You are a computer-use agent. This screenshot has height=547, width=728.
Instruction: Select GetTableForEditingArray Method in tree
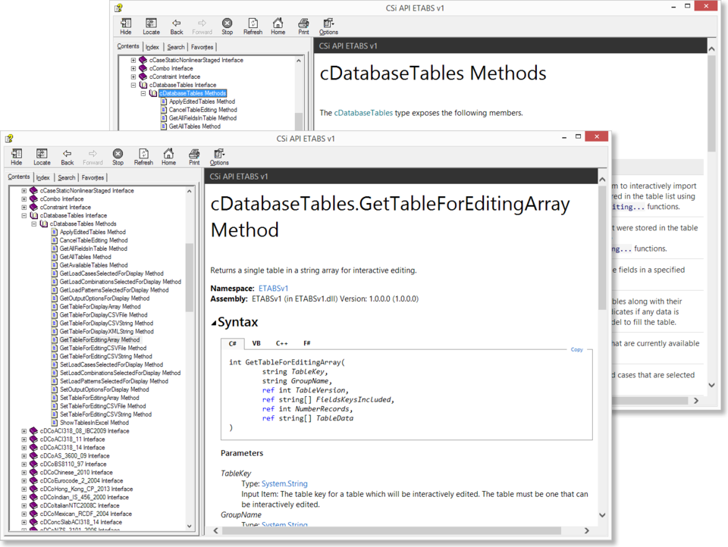tap(99, 339)
